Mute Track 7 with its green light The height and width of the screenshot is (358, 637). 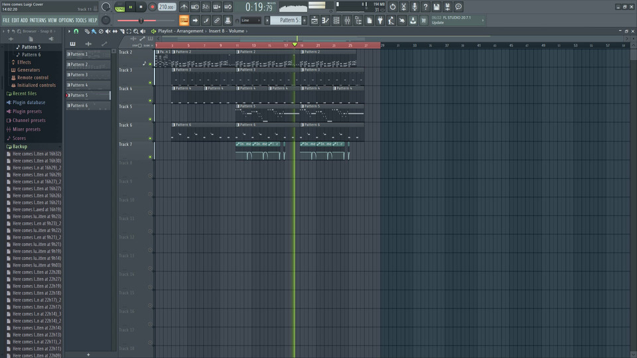coord(150,157)
